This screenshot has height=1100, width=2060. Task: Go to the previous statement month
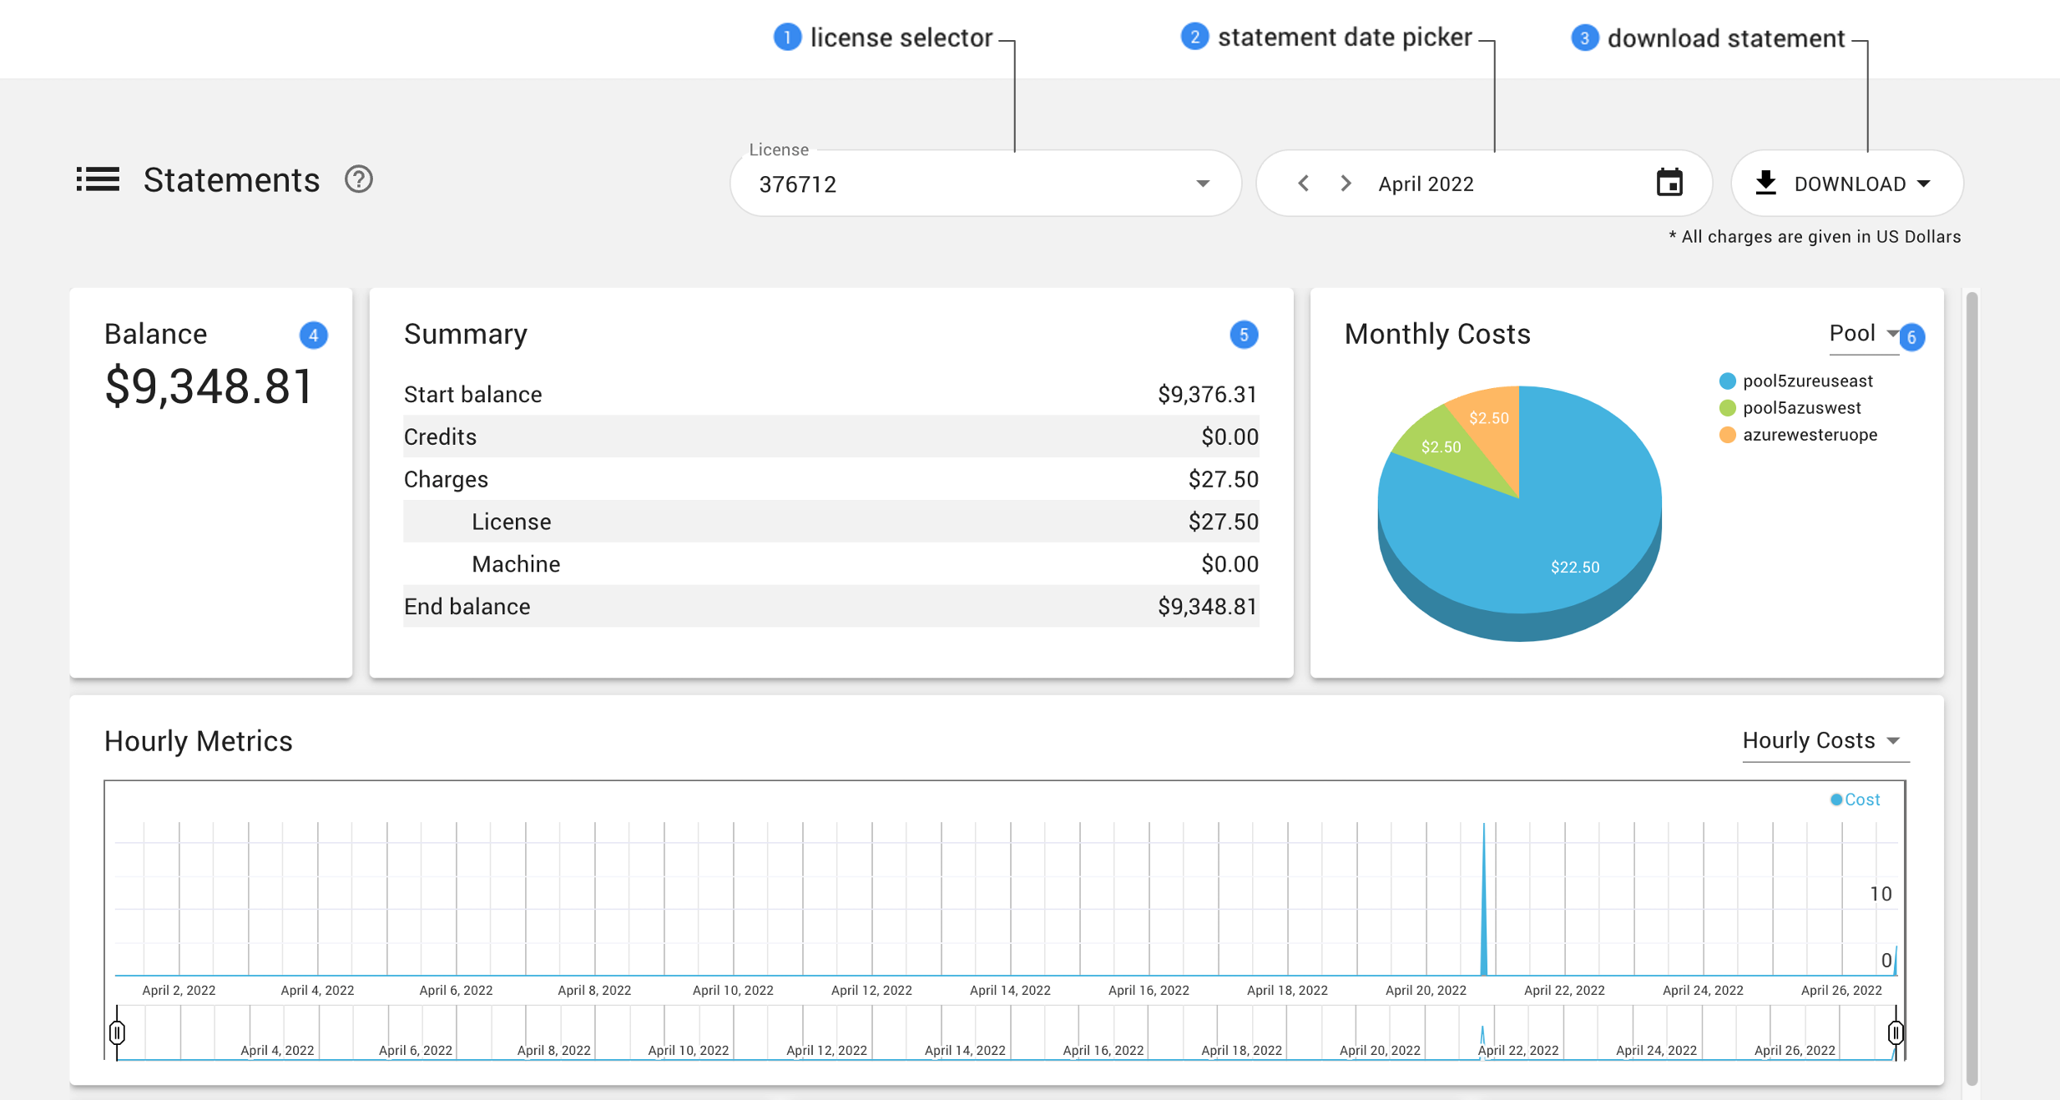point(1303,184)
